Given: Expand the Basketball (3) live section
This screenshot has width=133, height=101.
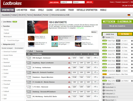Looking at the screenshot, I should coord(104,87).
